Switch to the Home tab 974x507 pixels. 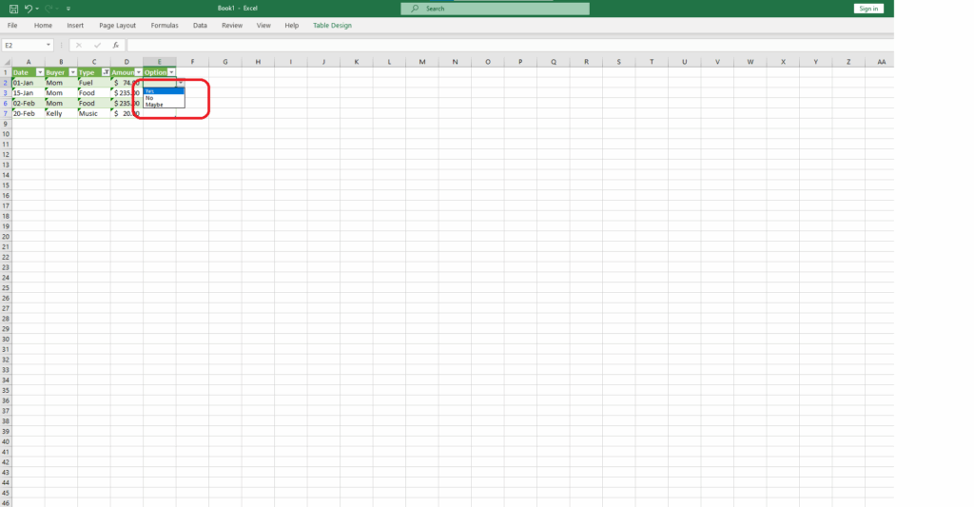pos(43,26)
